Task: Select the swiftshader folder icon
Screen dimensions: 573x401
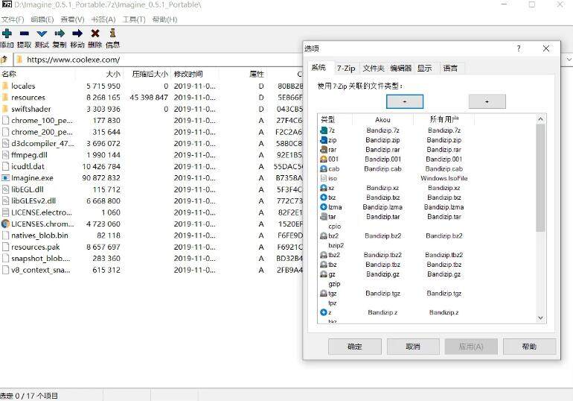Action: coord(5,109)
